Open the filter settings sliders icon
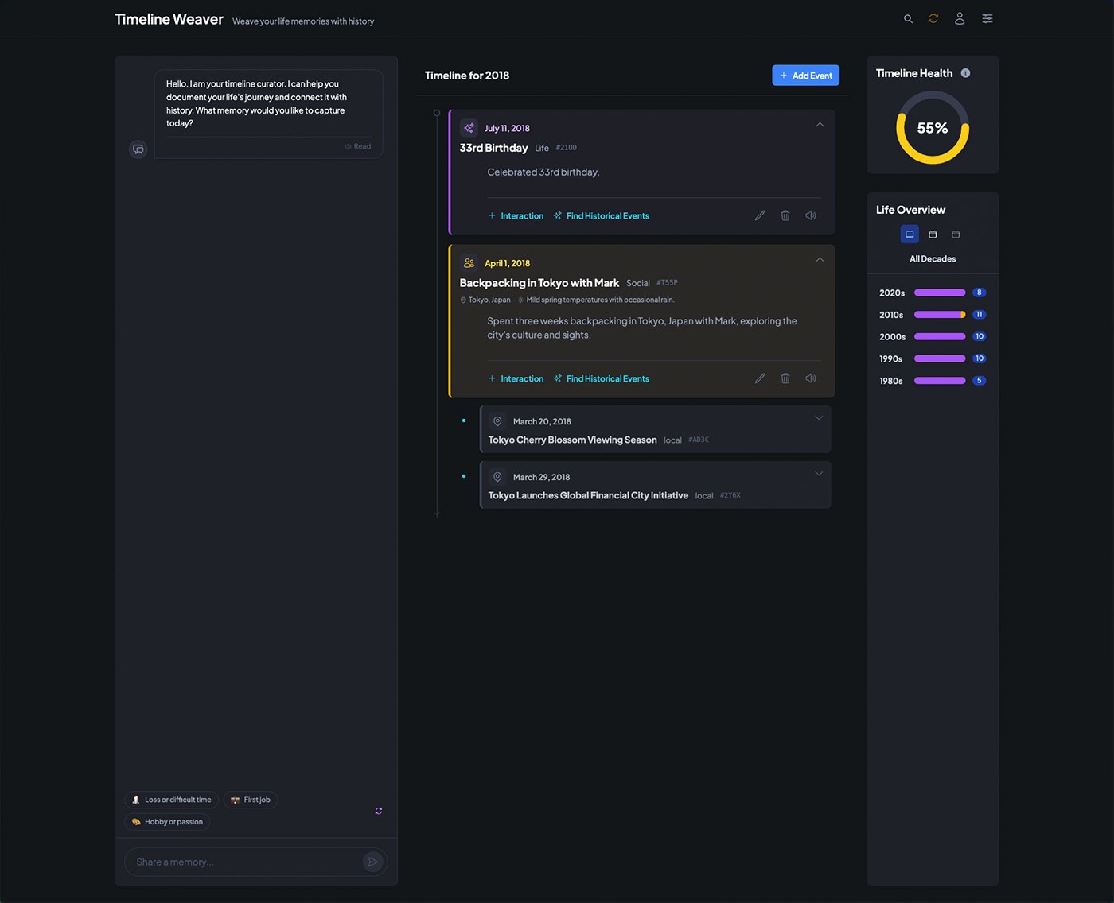 coord(987,18)
